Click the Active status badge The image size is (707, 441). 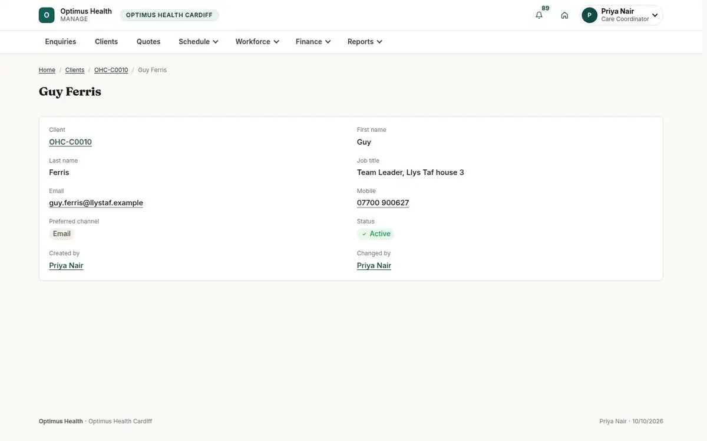376,234
